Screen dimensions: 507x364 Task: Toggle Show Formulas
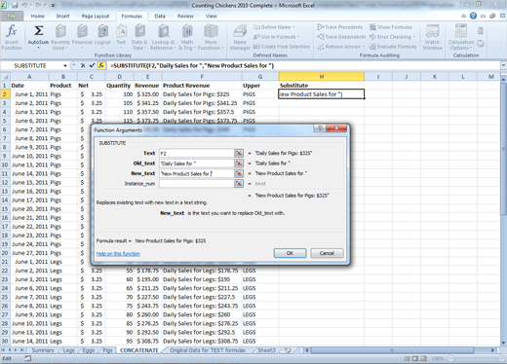point(391,27)
